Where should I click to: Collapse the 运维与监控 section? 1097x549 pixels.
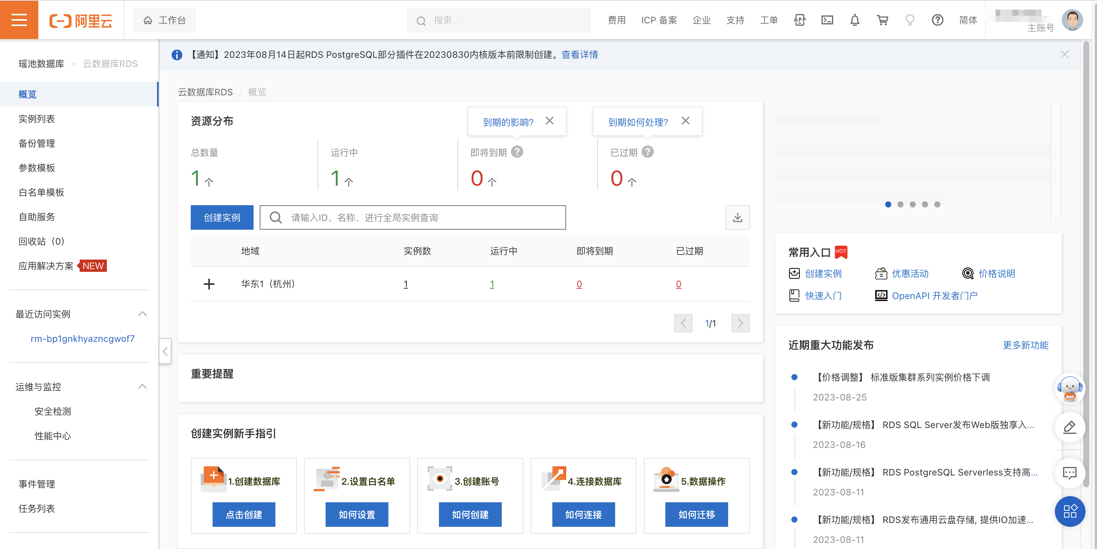tap(142, 386)
